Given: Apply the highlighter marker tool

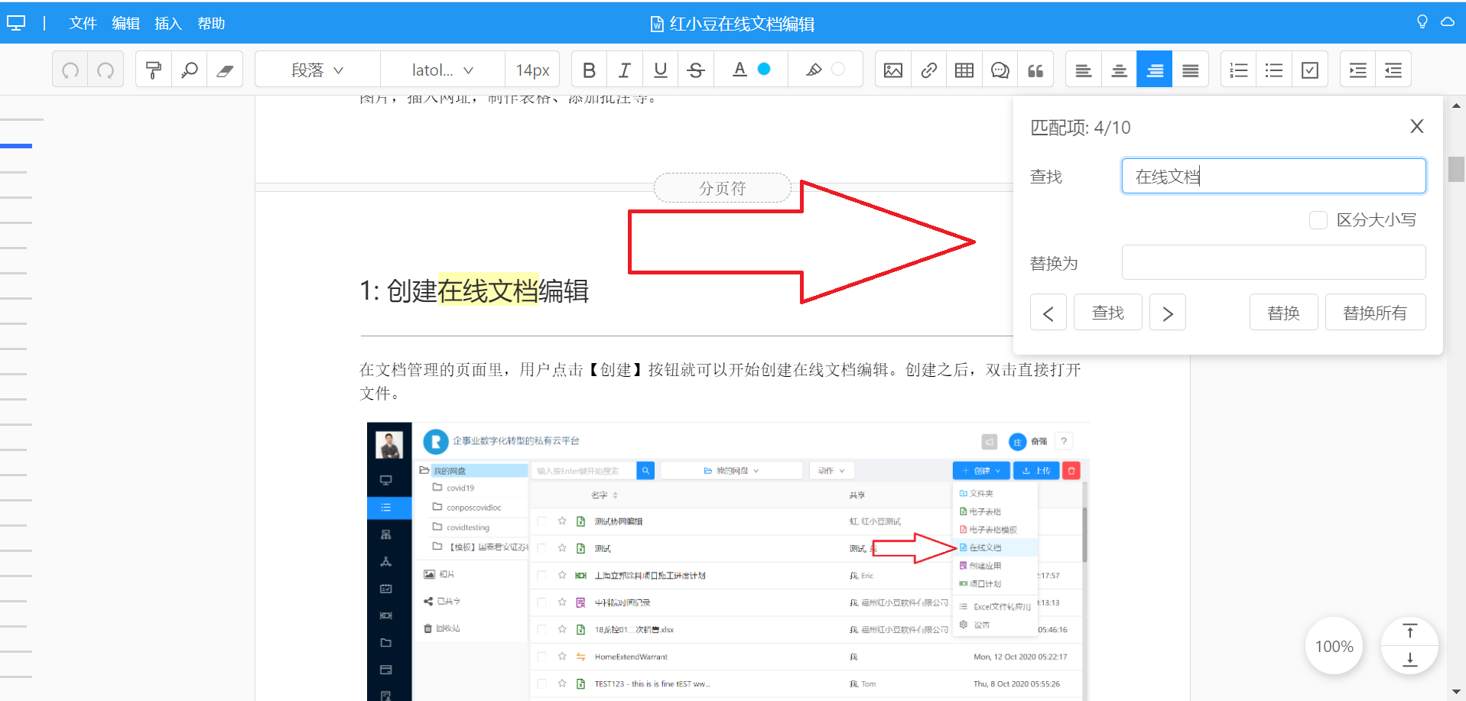Looking at the screenshot, I should [x=814, y=70].
